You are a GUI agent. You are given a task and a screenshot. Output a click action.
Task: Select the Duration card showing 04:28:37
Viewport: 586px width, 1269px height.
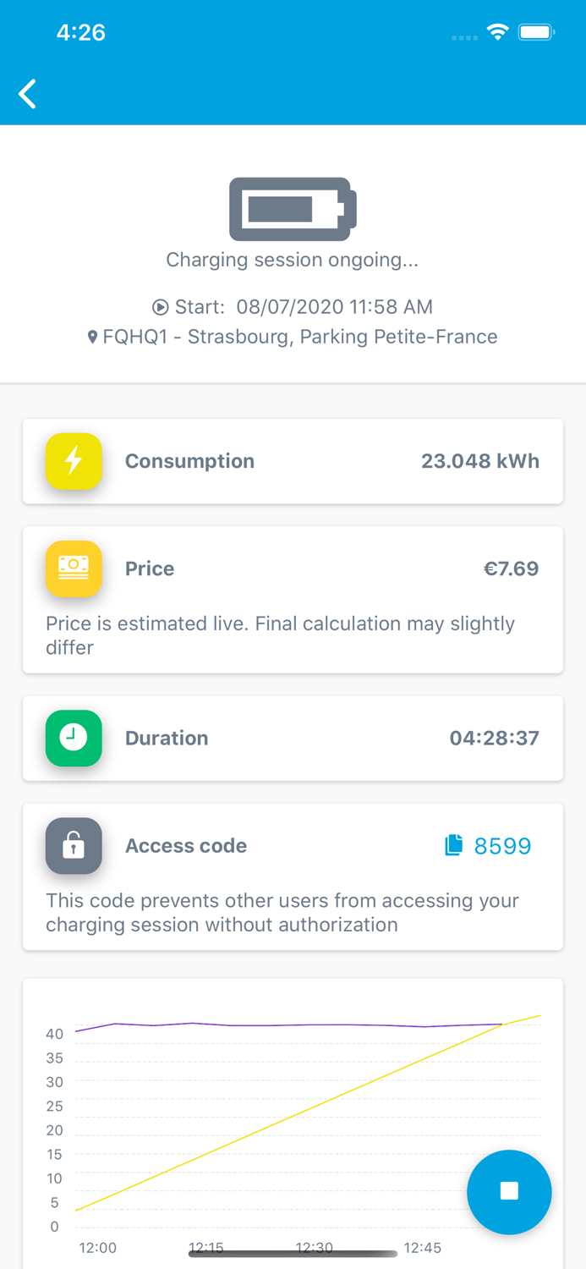click(293, 738)
